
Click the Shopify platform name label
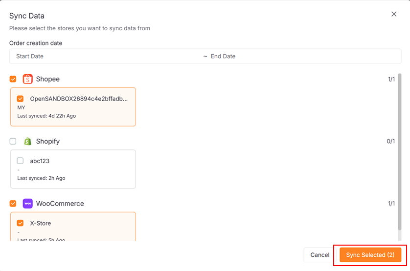48,142
